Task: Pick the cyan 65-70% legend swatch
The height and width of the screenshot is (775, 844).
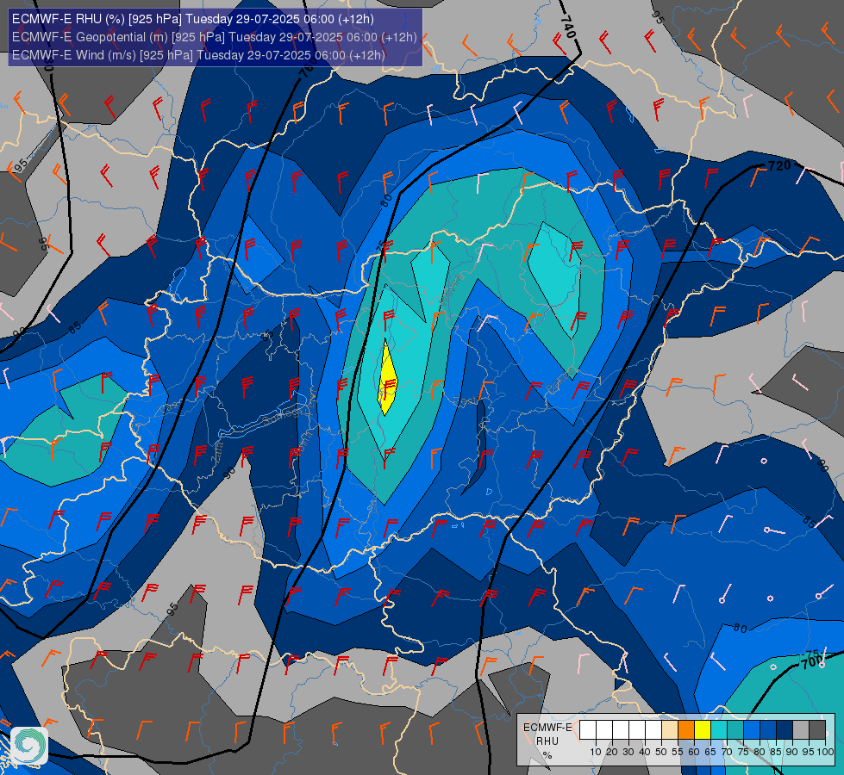Action: [x=719, y=730]
